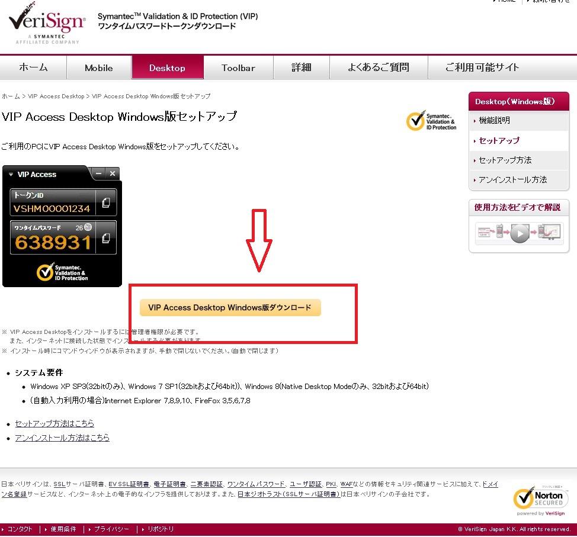Click the VIP Access Desktop Windows版セットアップ page title

[119, 117]
